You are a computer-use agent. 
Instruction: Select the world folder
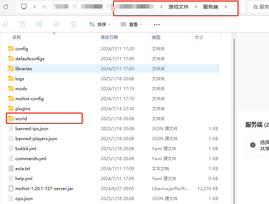point(21,118)
